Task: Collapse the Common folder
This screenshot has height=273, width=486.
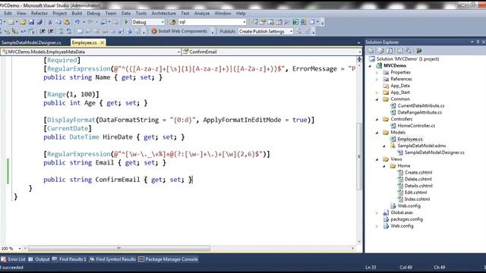Action: (x=377, y=99)
